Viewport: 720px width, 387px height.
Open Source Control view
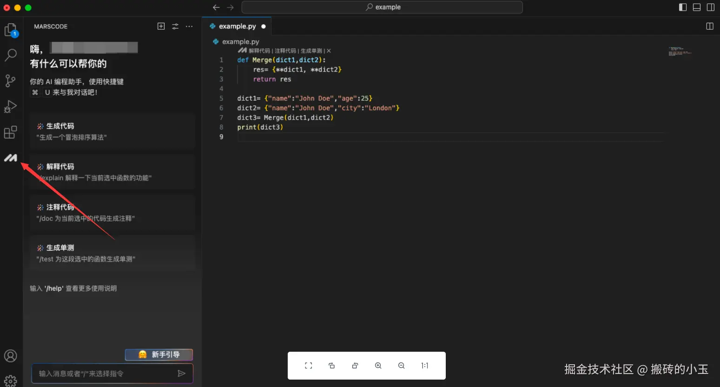click(x=10, y=81)
